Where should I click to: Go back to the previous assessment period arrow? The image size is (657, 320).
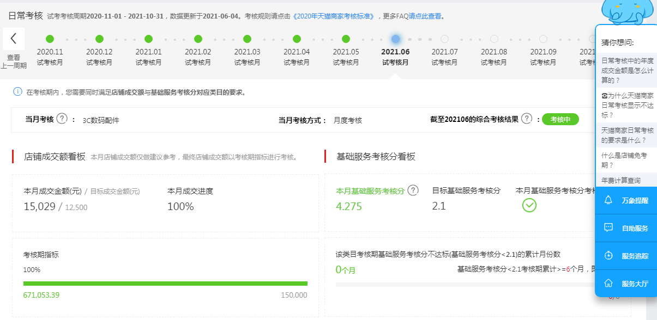click(x=14, y=39)
